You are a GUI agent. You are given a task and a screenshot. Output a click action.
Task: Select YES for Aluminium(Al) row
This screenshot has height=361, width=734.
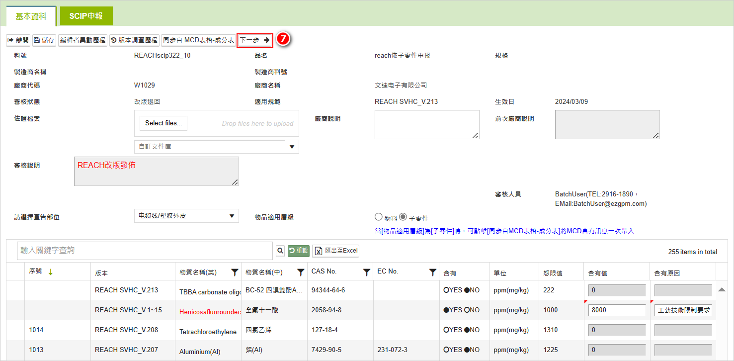click(x=446, y=350)
